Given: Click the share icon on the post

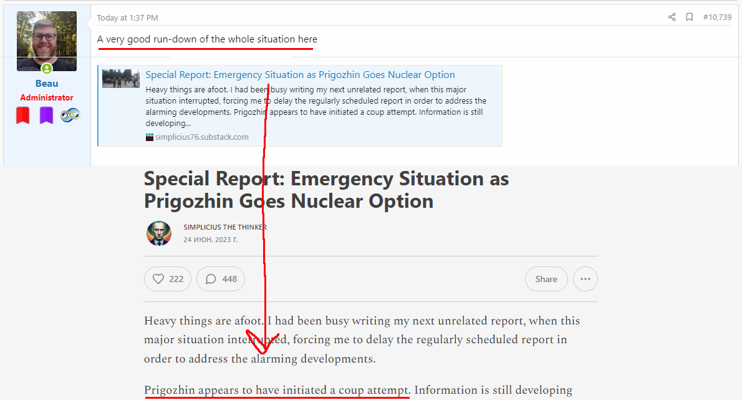Looking at the screenshot, I should tap(672, 17).
